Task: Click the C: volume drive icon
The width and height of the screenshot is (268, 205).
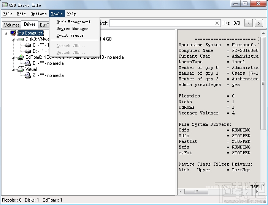Action: 27,45
